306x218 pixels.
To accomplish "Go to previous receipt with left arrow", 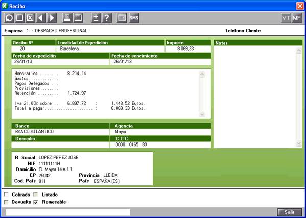I will click(x=41, y=18).
